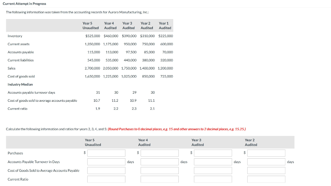Image resolution: width=331 pixels, height=186 pixels.
Task: Click Year 3 cost of goods sold 1,025,000
Action: (x=129, y=76)
